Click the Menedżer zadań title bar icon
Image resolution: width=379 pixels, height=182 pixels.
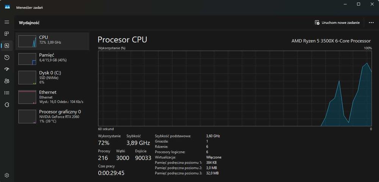tap(7, 6)
